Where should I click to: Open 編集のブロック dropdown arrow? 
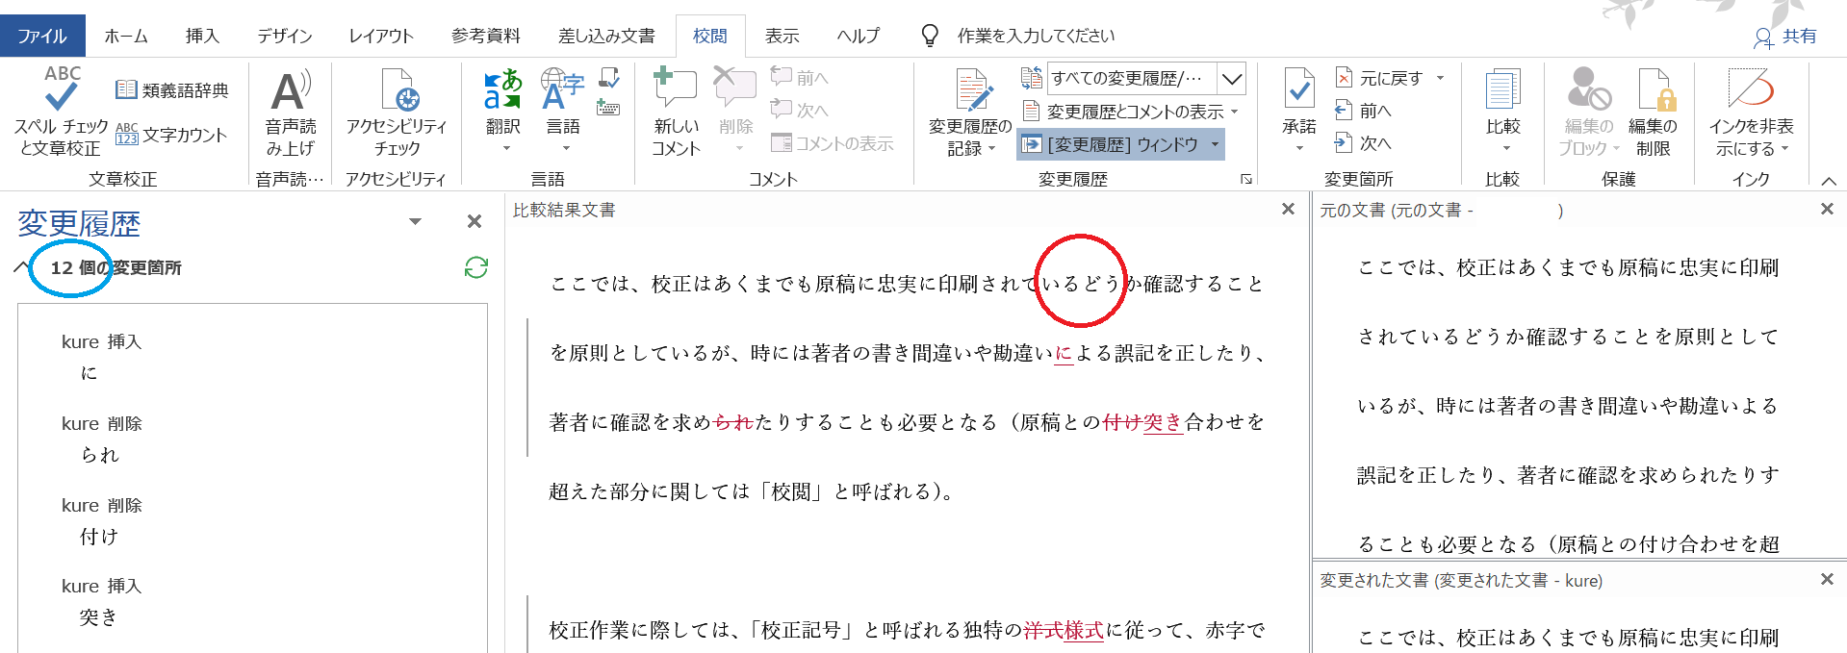1616,149
